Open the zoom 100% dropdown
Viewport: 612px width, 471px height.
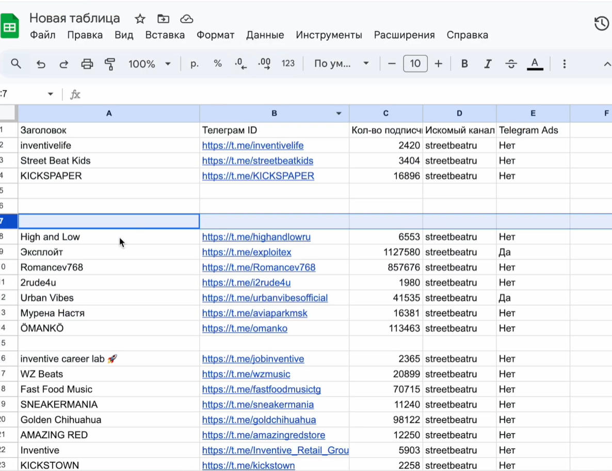[149, 64]
